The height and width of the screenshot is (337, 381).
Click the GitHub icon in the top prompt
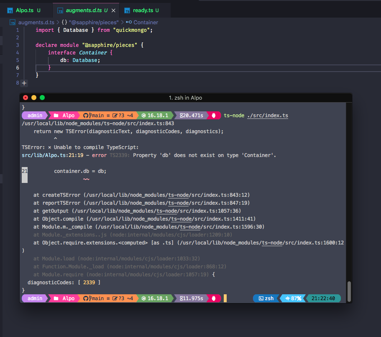click(86, 116)
